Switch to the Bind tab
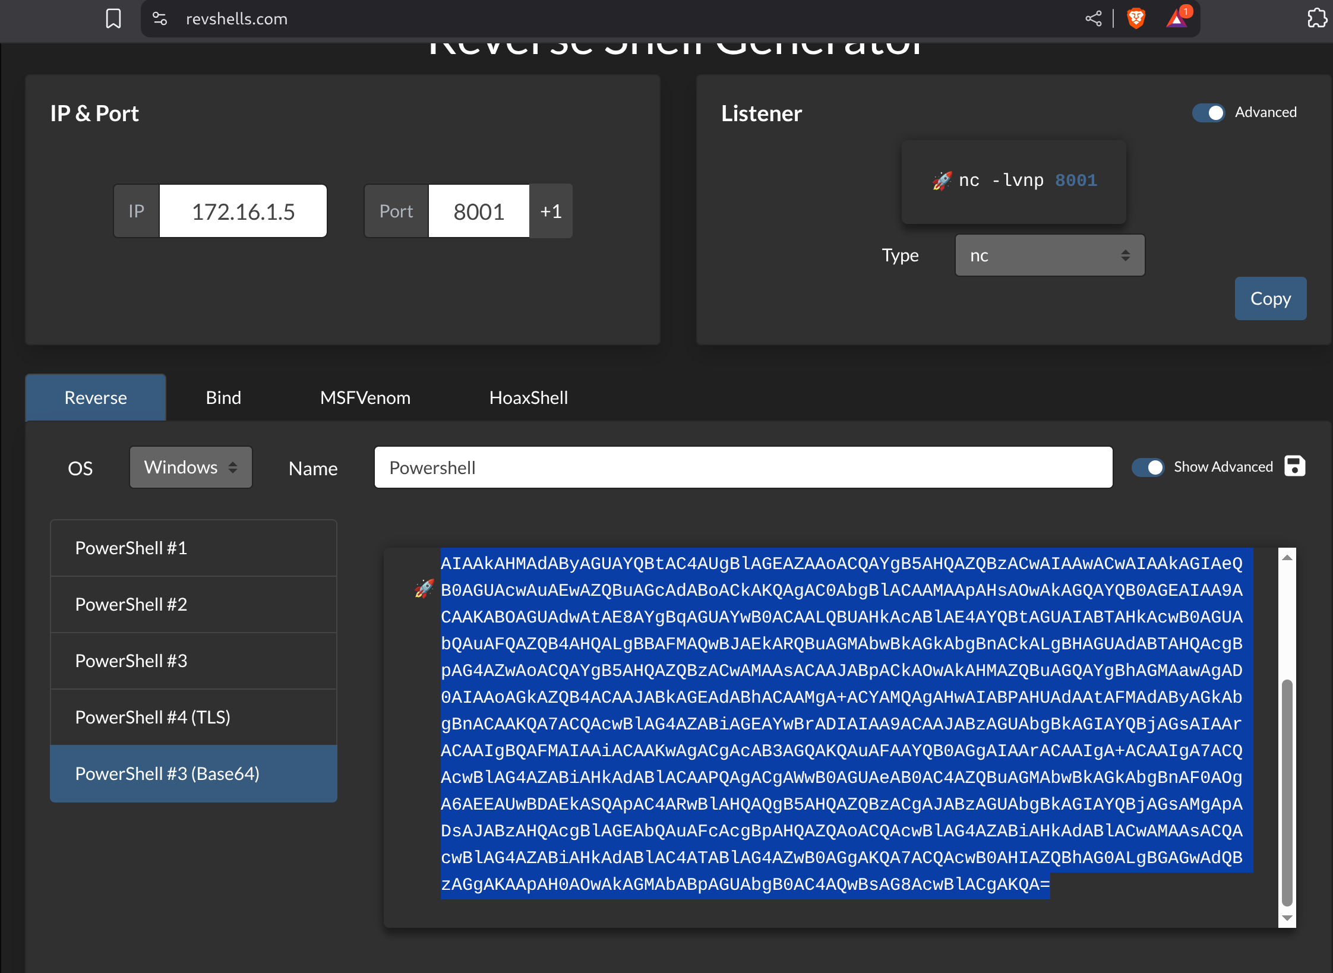The width and height of the screenshot is (1333, 973). (x=223, y=397)
